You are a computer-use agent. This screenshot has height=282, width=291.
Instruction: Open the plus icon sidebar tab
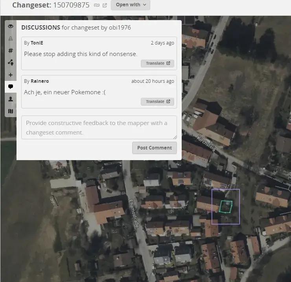coord(11,75)
